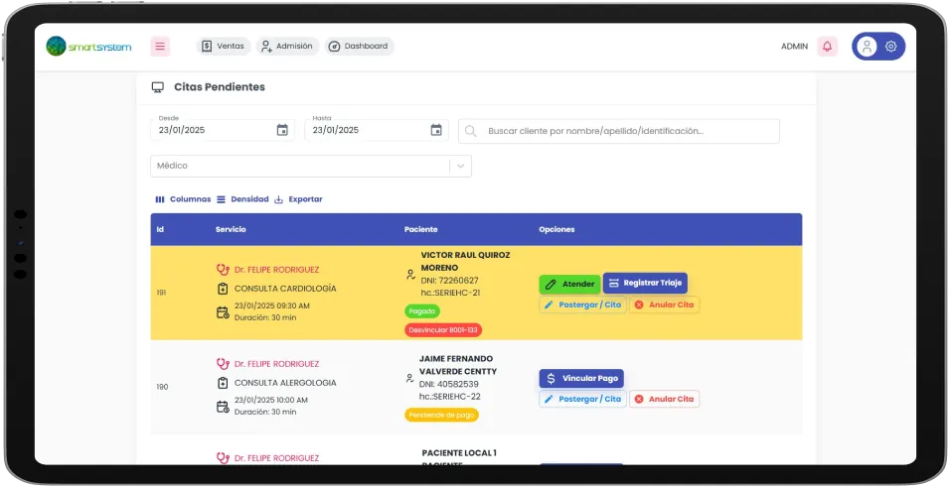Click the notifications bell icon
The image size is (951, 488).
827,47
